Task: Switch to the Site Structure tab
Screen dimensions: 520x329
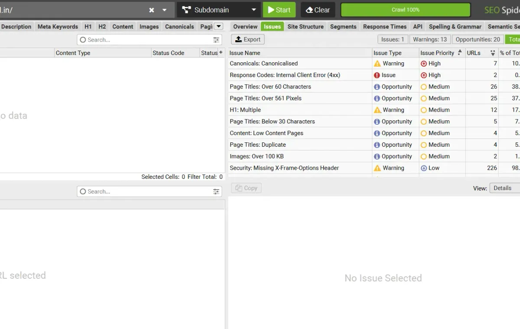Action: 305,26
